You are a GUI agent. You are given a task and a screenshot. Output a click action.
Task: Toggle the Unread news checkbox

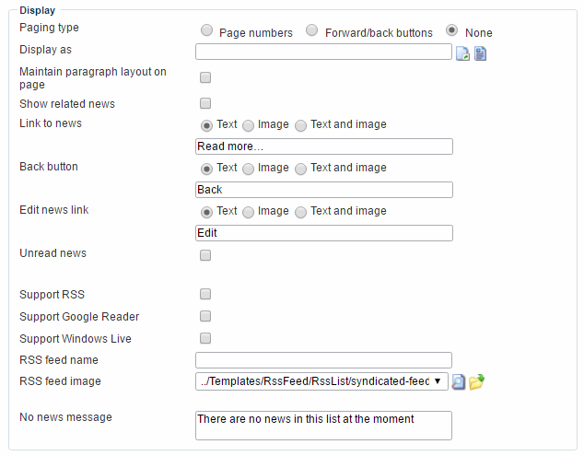(205, 254)
